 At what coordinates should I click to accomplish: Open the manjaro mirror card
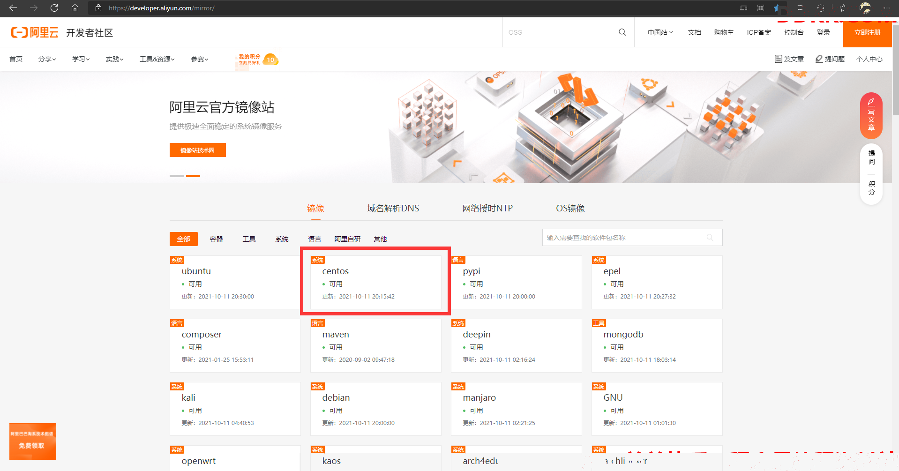pyautogui.click(x=517, y=409)
